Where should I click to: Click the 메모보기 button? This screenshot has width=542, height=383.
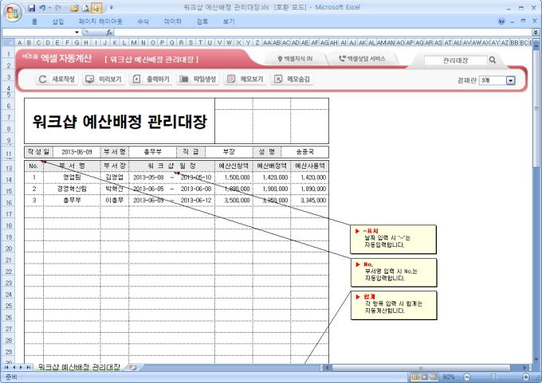pyautogui.click(x=245, y=79)
